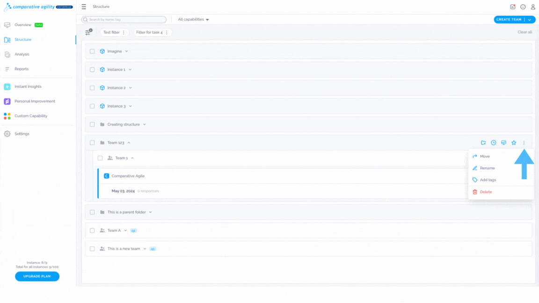Click the info icon in top bar
This screenshot has width=539, height=303.
(x=523, y=7)
